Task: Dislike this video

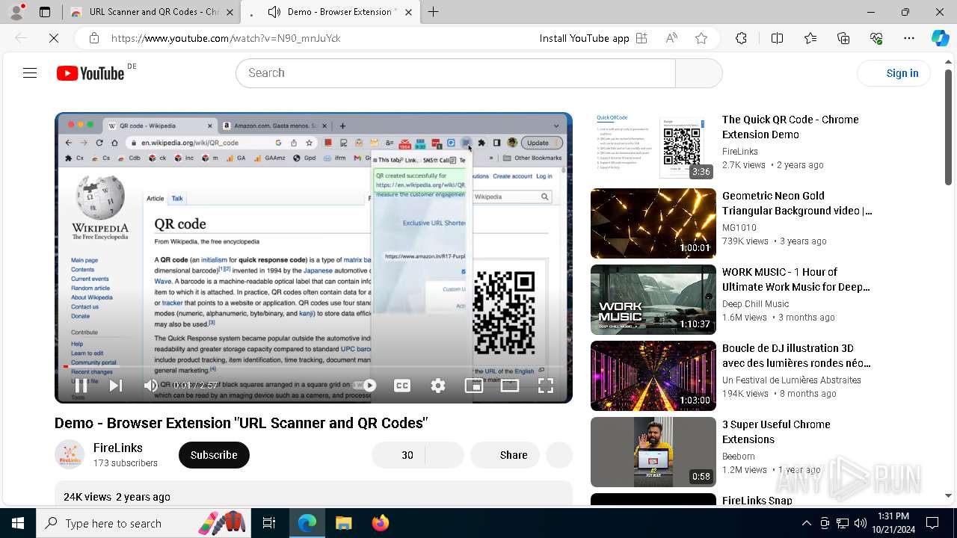Action: tap(445, 455)
